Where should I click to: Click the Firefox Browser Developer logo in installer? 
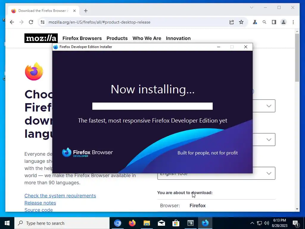(87, 152)
